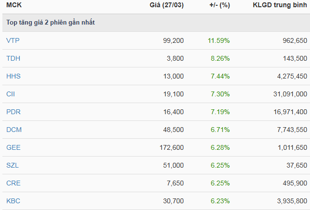Viewport: 310px width, 210px height.
Task: Click GEE's price of 172,600
Action: [x=171, y=147]
